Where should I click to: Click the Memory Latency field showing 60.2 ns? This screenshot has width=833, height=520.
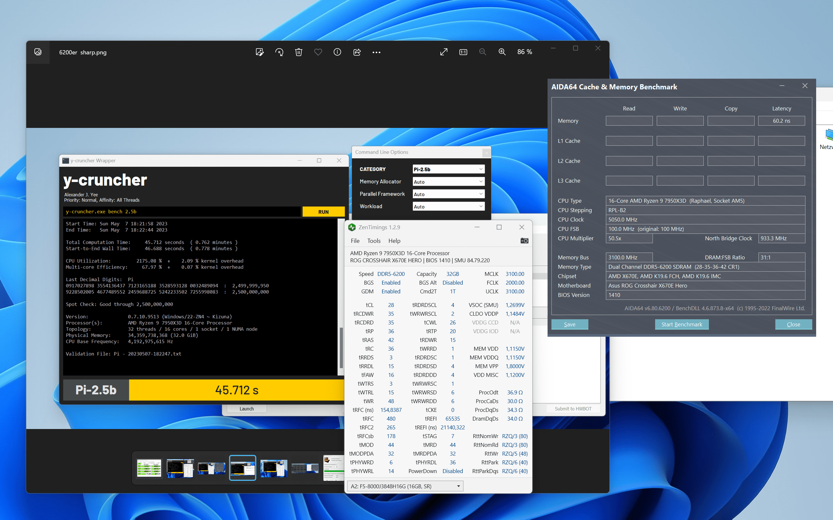pos(781,121)
